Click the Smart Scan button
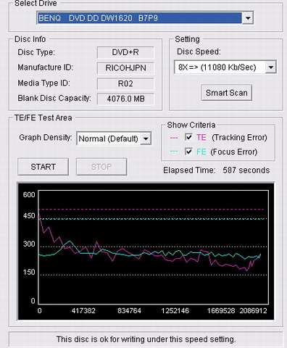This screenshot has height=348, width=287. (227, 93)
